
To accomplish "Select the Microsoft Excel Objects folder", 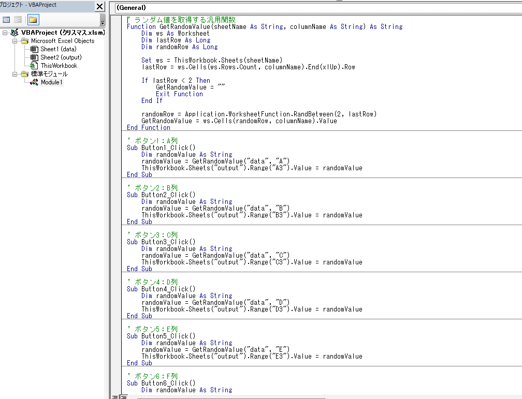I will click(63, 41).
